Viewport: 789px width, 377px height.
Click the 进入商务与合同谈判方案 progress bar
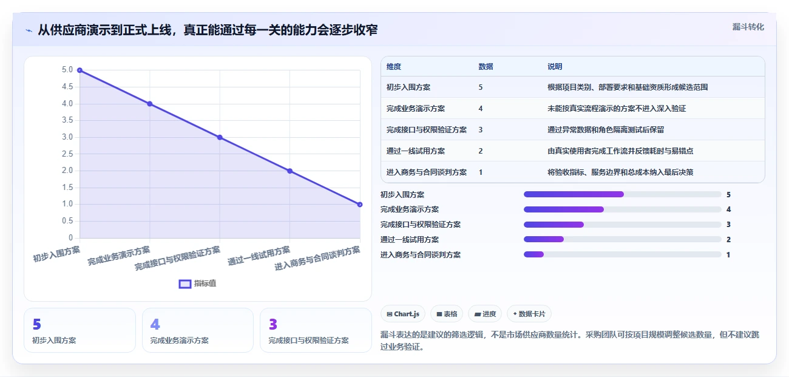(x=622, y=255)
